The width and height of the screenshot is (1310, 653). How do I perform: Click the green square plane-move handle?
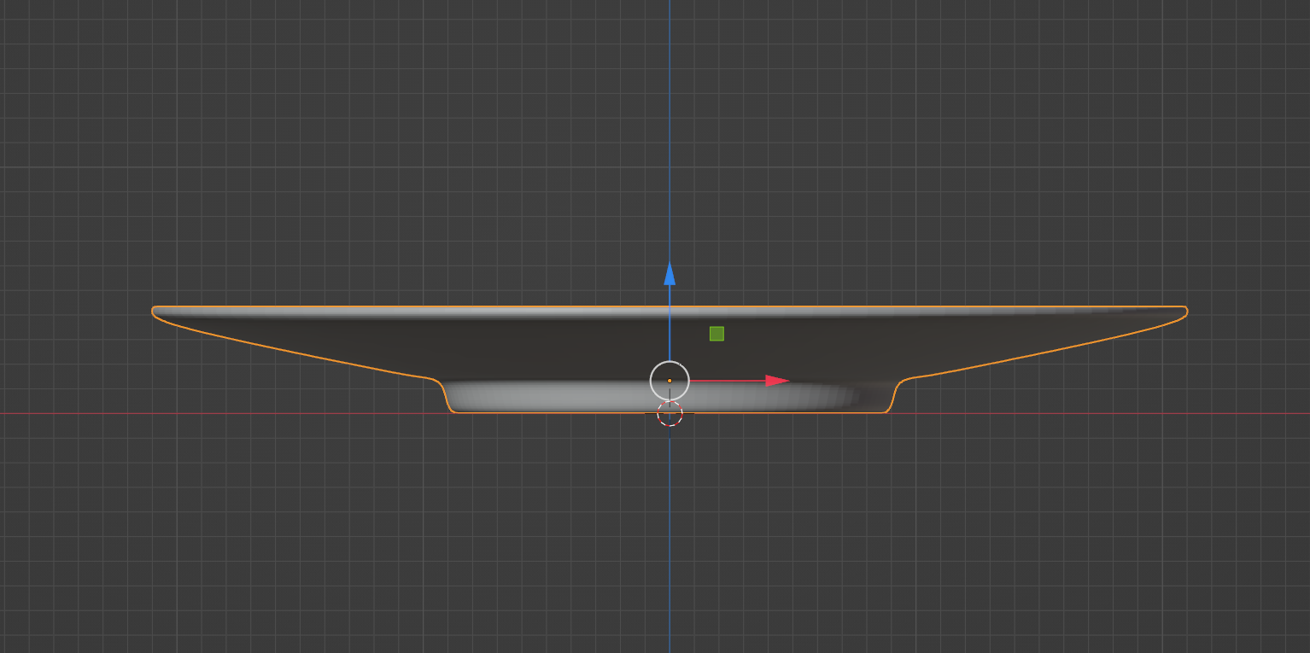point(716,334)
